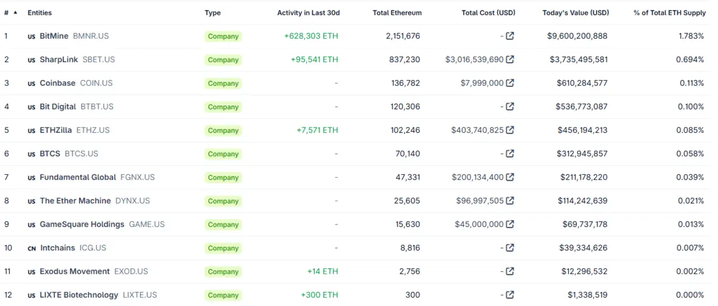Open BTCS row external link icon
The image size is (718, 306).
tap(510, 154)
